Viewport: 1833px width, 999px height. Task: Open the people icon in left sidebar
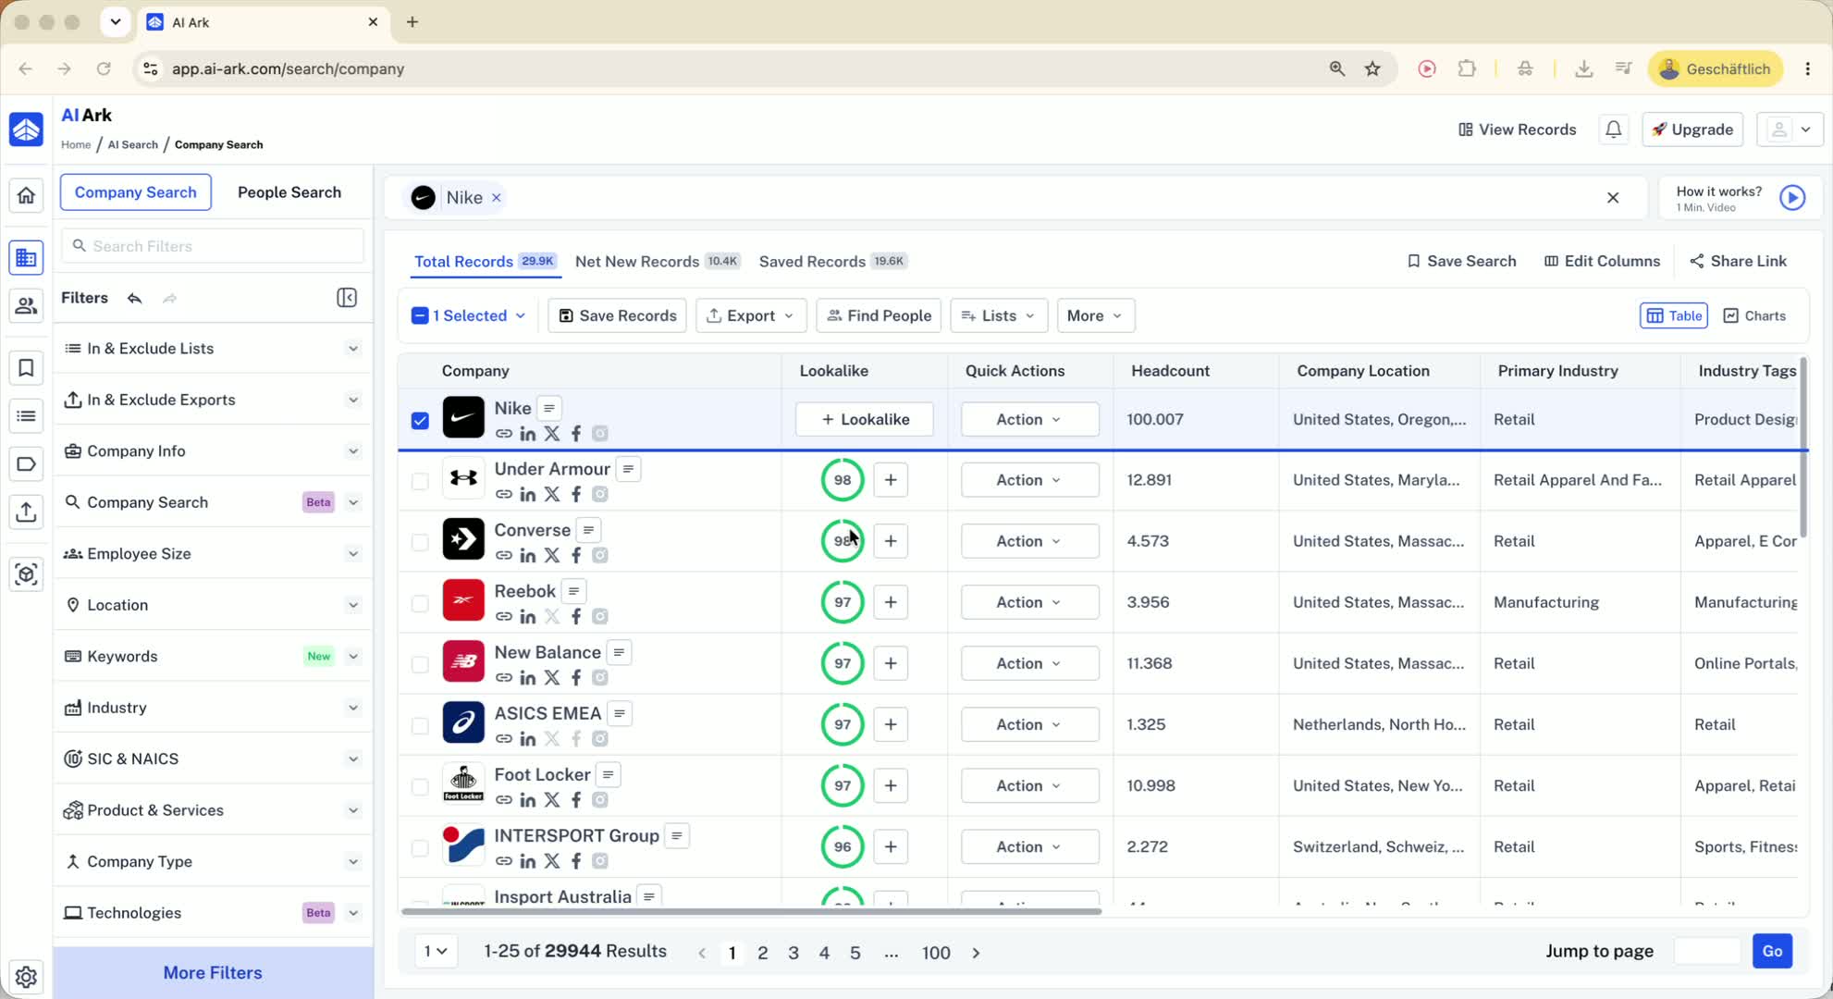(26, 305)
